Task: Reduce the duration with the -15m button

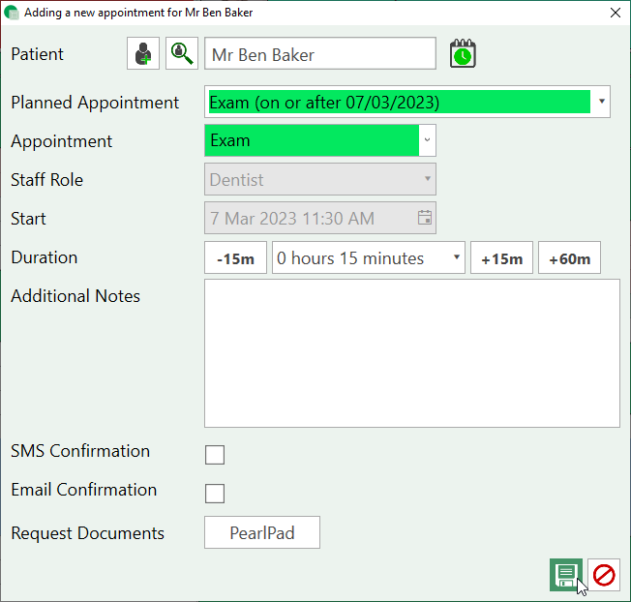Action: pyautogui.click(x=235, y=258)
